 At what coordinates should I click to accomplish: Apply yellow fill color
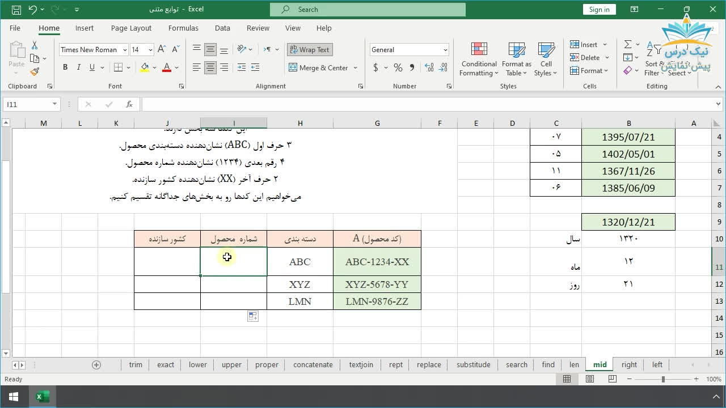145,67
